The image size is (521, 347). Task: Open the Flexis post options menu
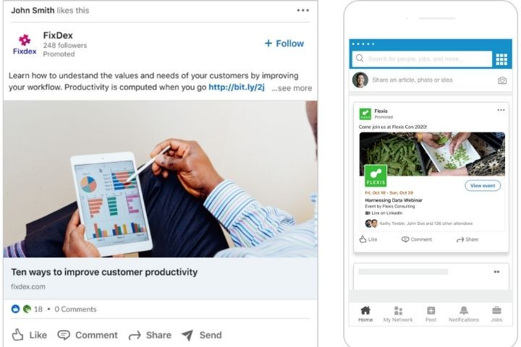pos(501,111)
